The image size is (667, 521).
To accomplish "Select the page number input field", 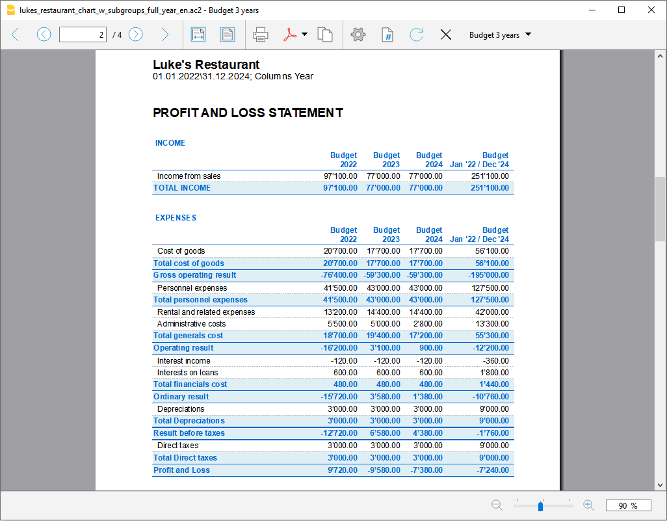I will (x=83, y=34).
